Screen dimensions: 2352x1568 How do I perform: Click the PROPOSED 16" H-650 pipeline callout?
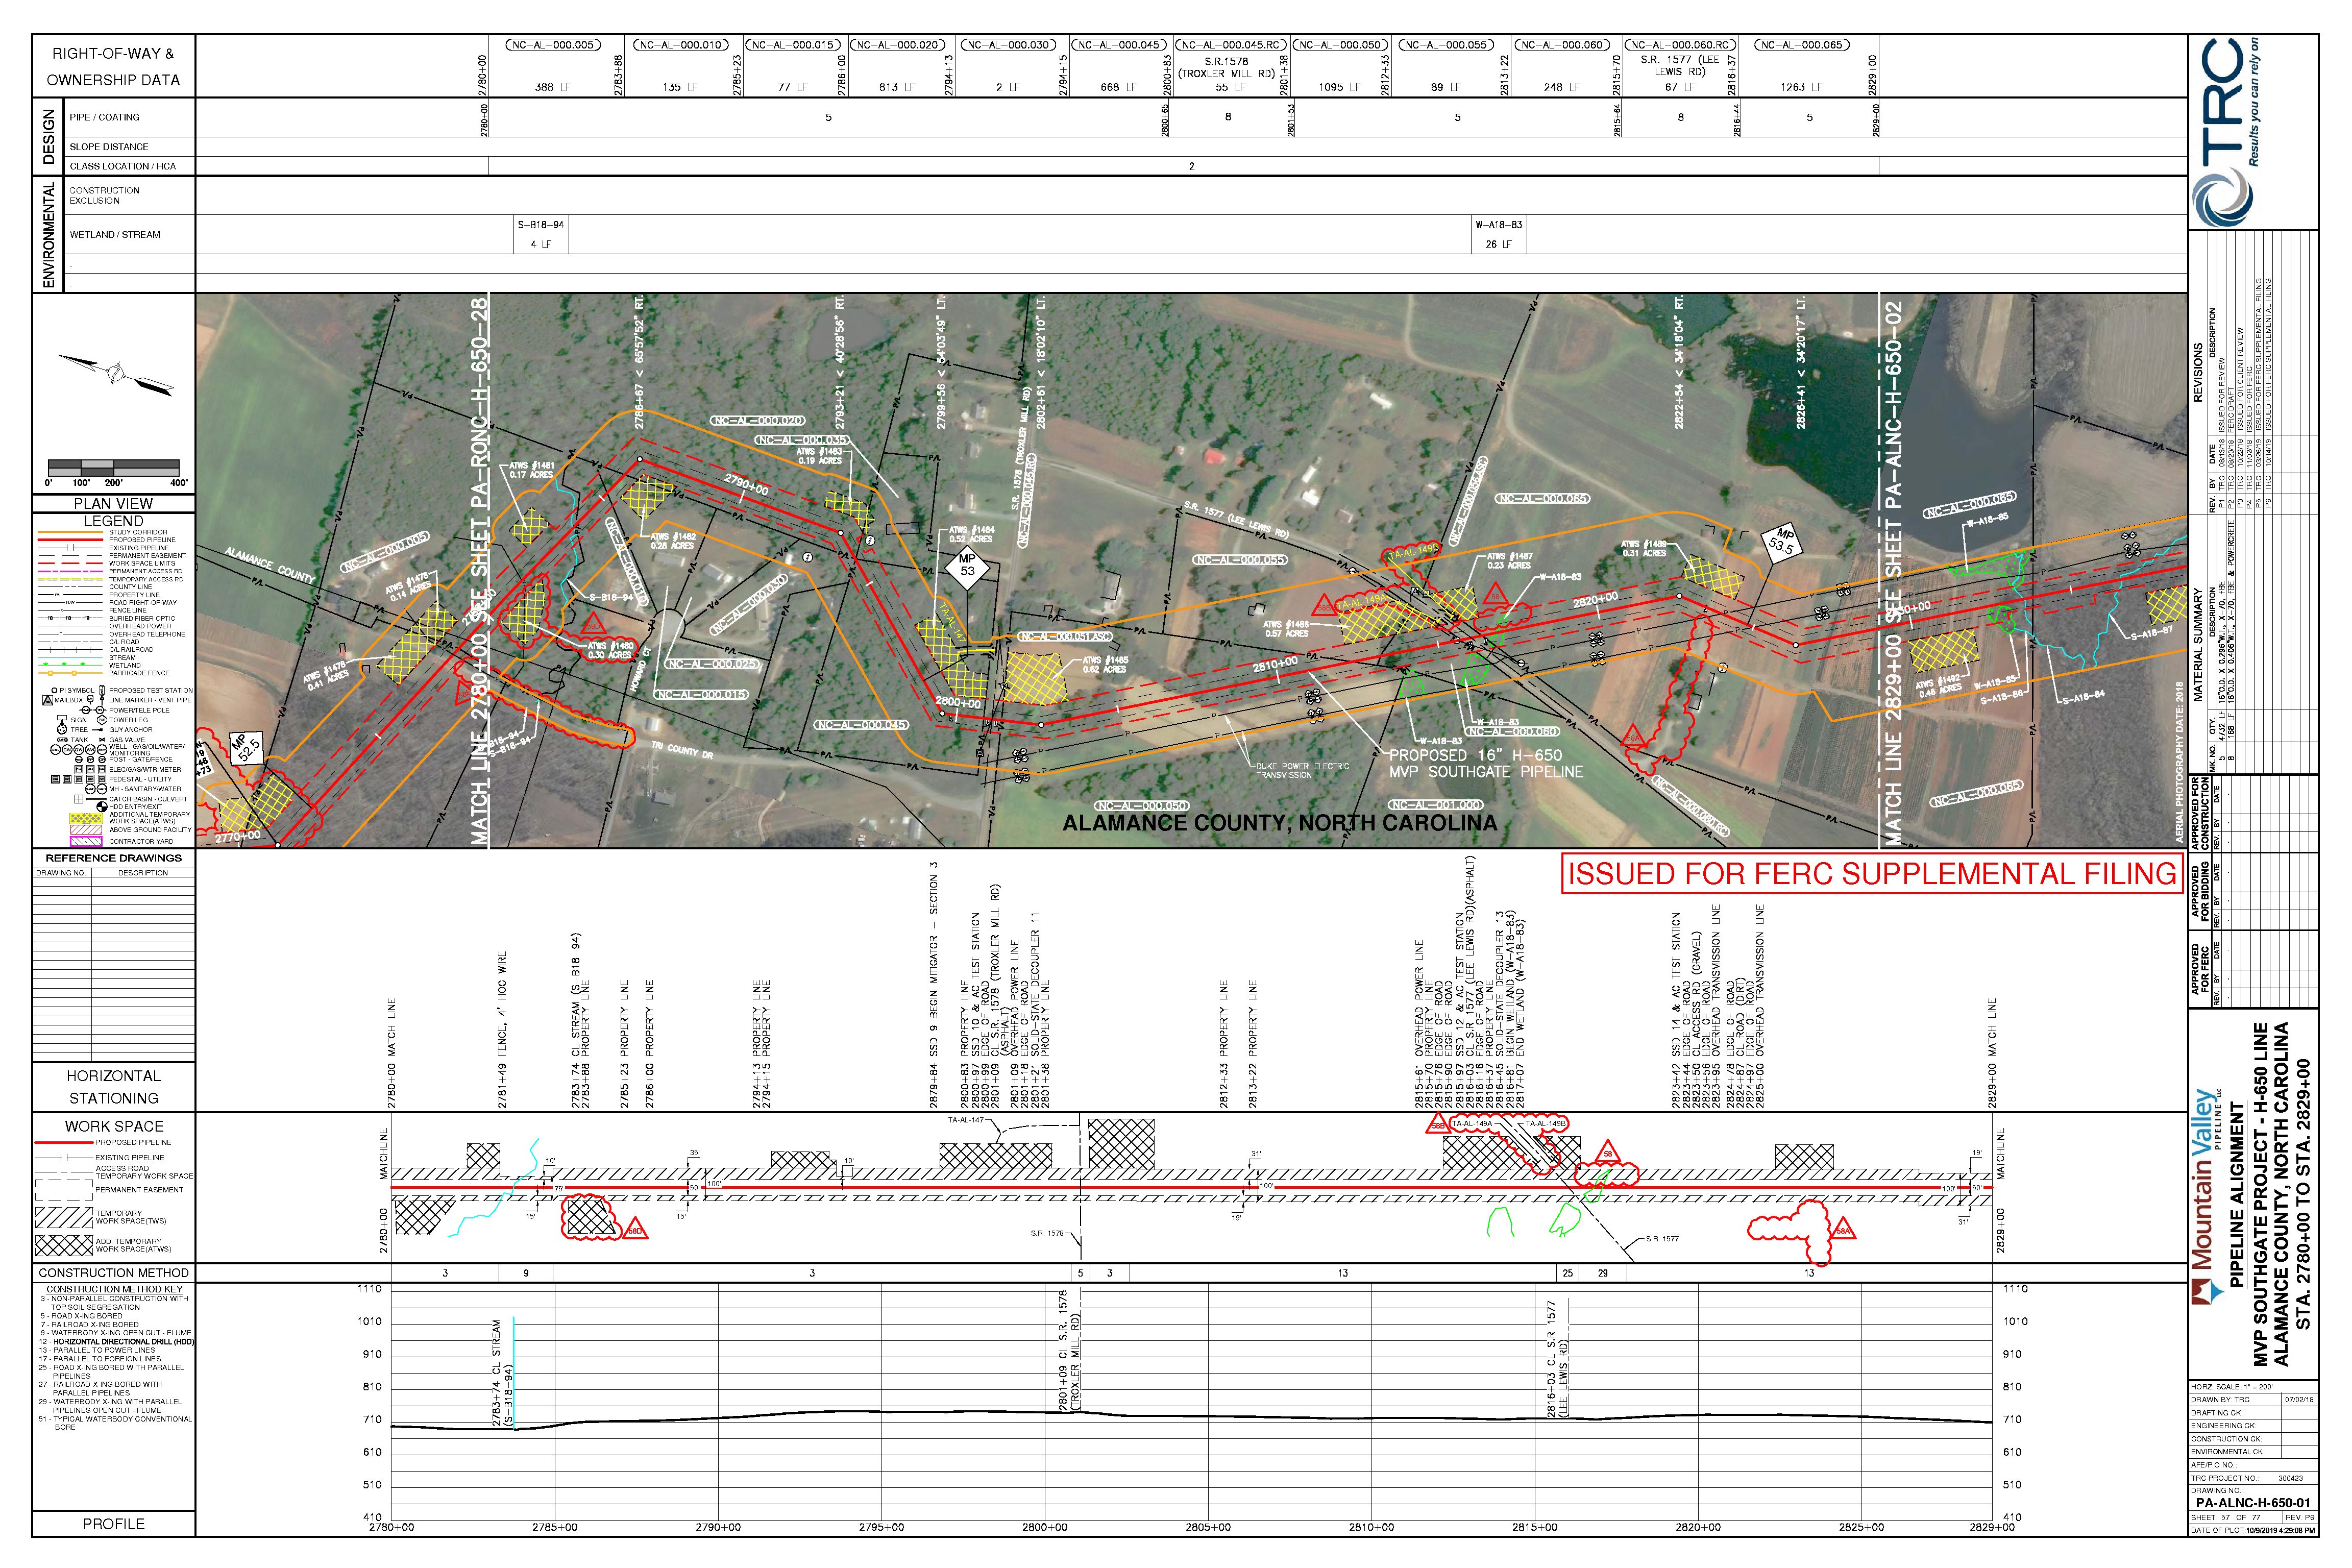coord(1486,763)
